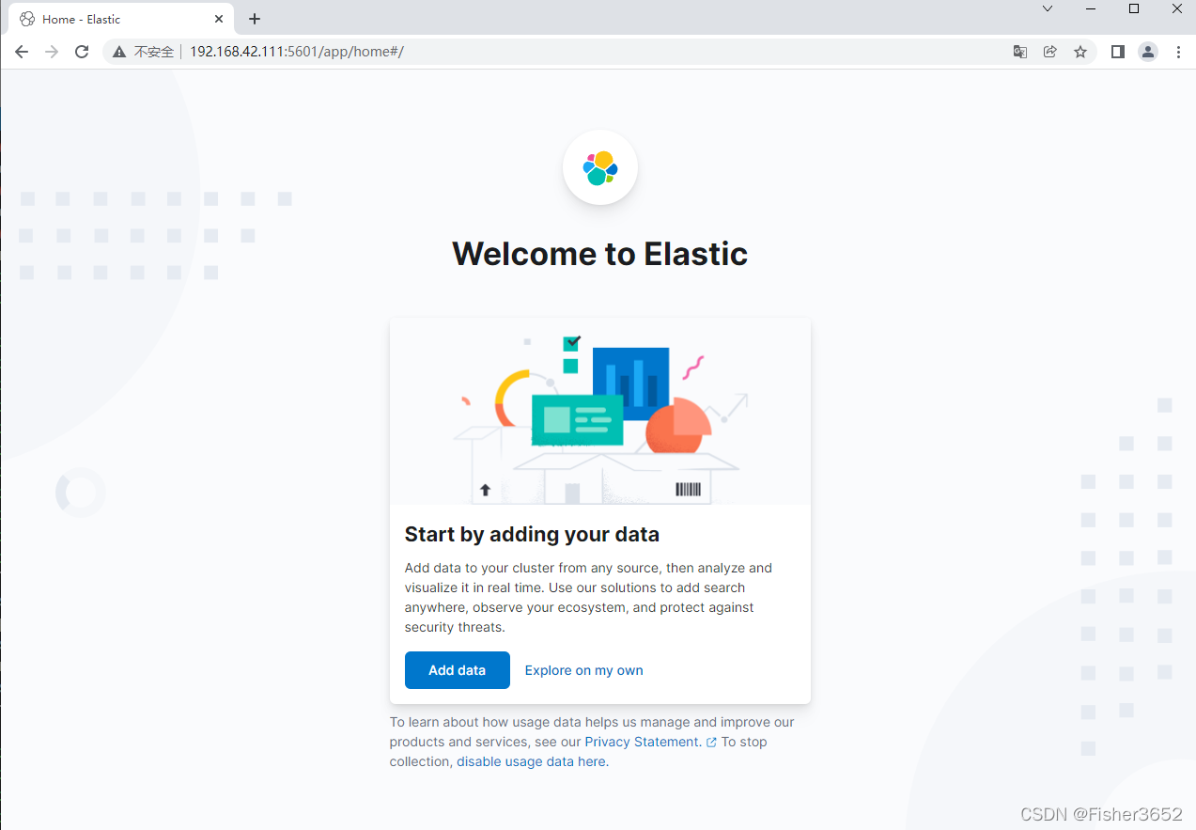This screenshot has width=1196, height=830.
Task: Click the data illustration image on card
Action: (x=600, y=412)
